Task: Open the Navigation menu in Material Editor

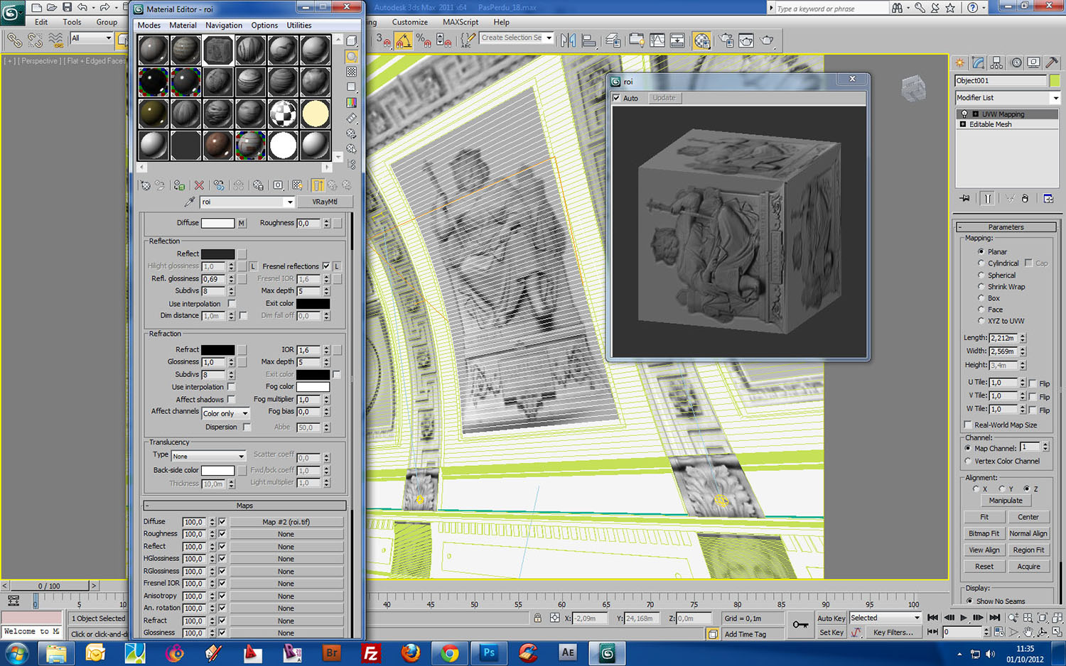Action: point(224,25)
